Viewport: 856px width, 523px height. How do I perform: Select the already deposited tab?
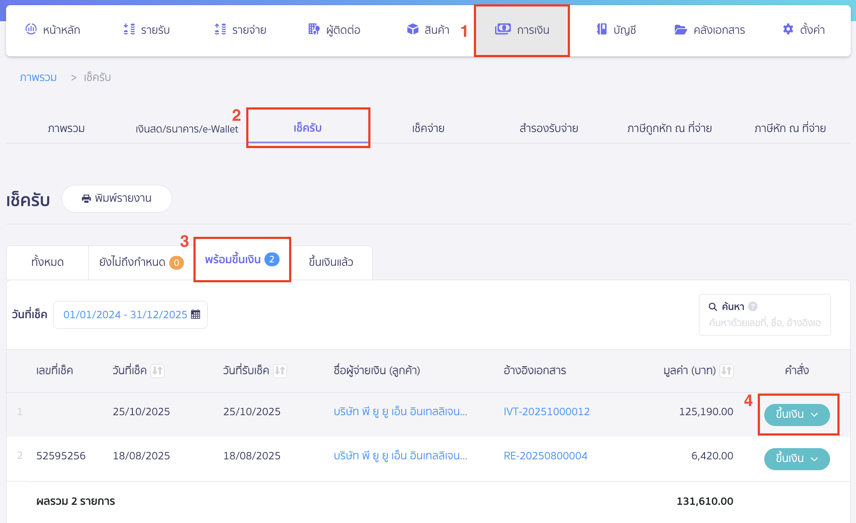pyautogui.click(x=331, y=262)
